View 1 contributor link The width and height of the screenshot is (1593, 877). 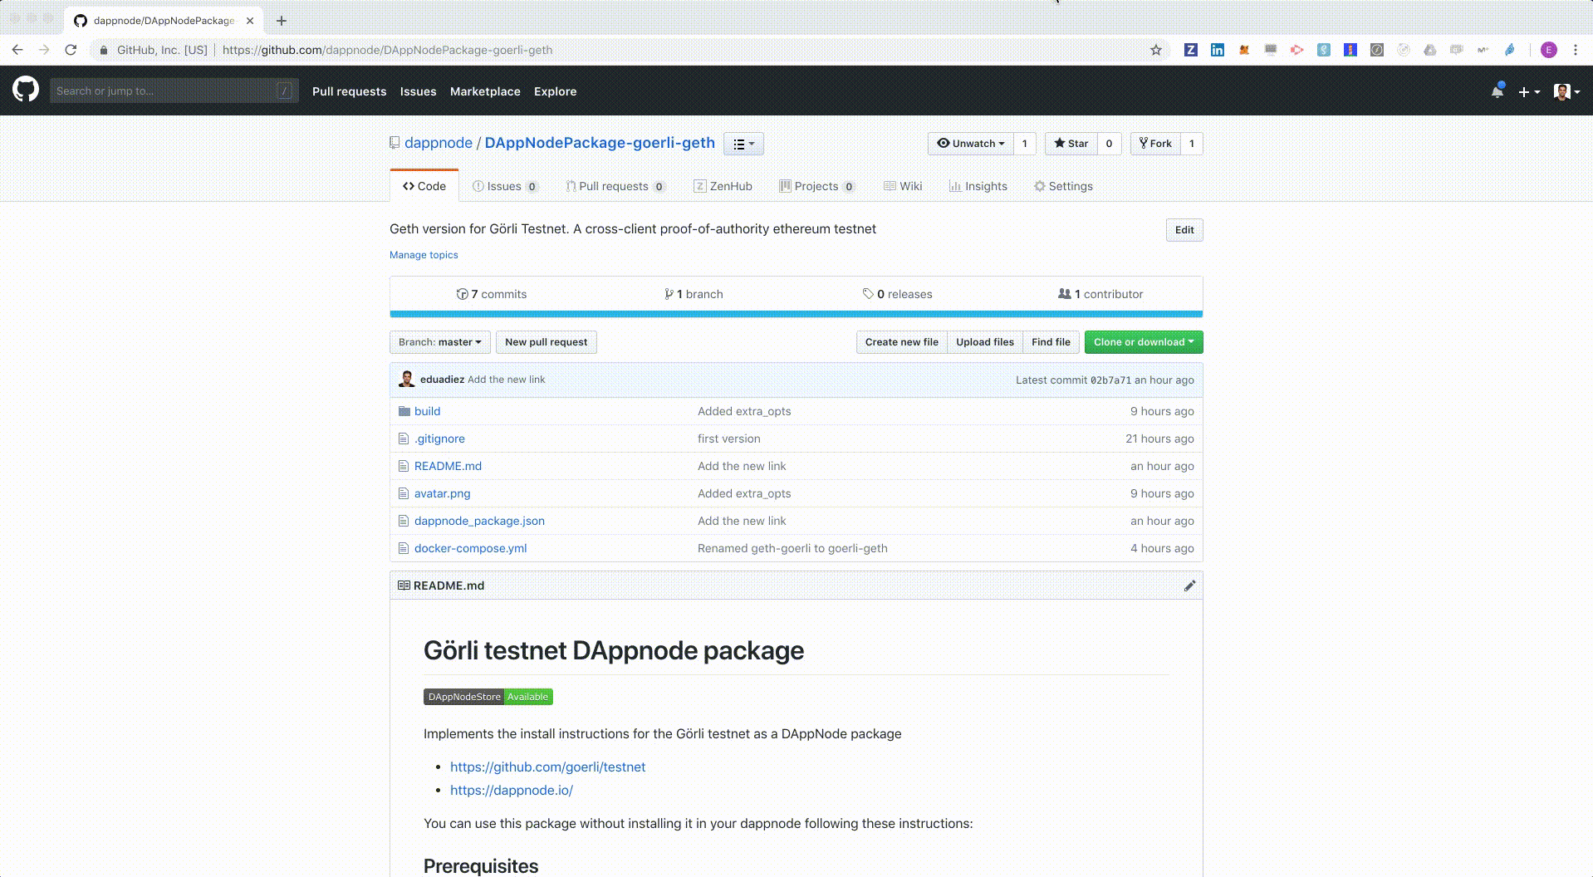click(1100, 294)
